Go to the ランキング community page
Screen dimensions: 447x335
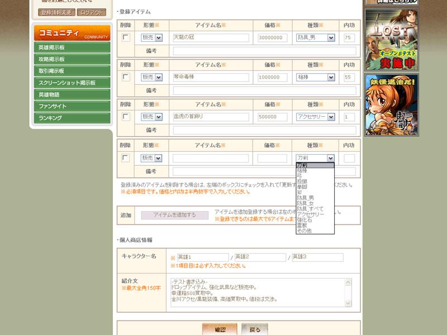click(72, 118)
